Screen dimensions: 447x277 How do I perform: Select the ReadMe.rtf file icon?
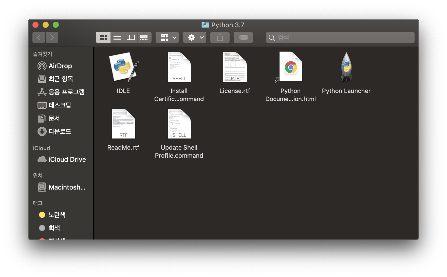point(123,124)
